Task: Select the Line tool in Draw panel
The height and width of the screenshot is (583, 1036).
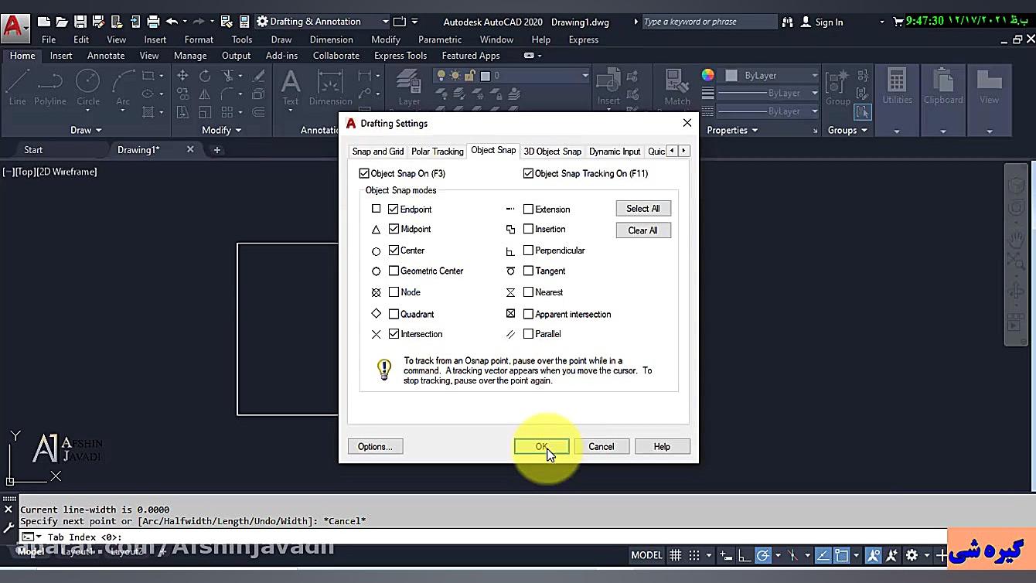Action: [x=17, y=87]
